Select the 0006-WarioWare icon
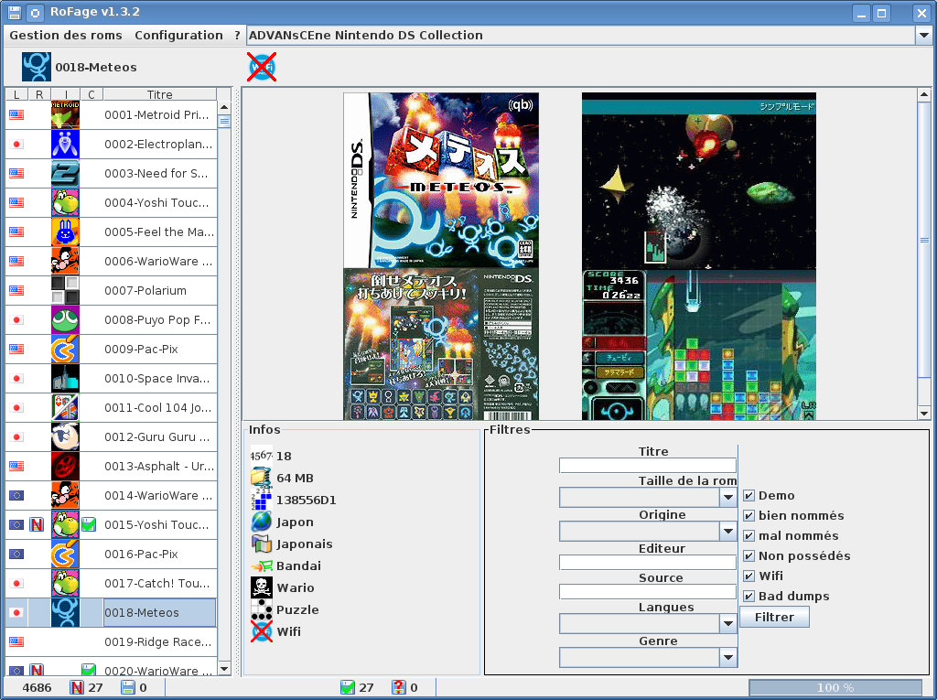 (65, 261)
